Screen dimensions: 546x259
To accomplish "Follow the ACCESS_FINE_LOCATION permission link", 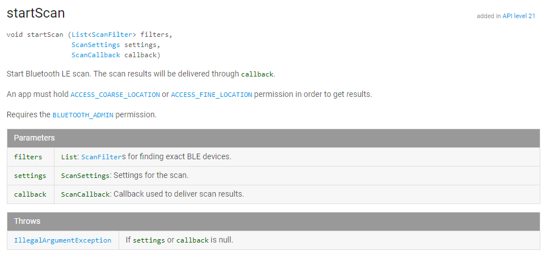I will pyautogui.click(x=211, y=95).
